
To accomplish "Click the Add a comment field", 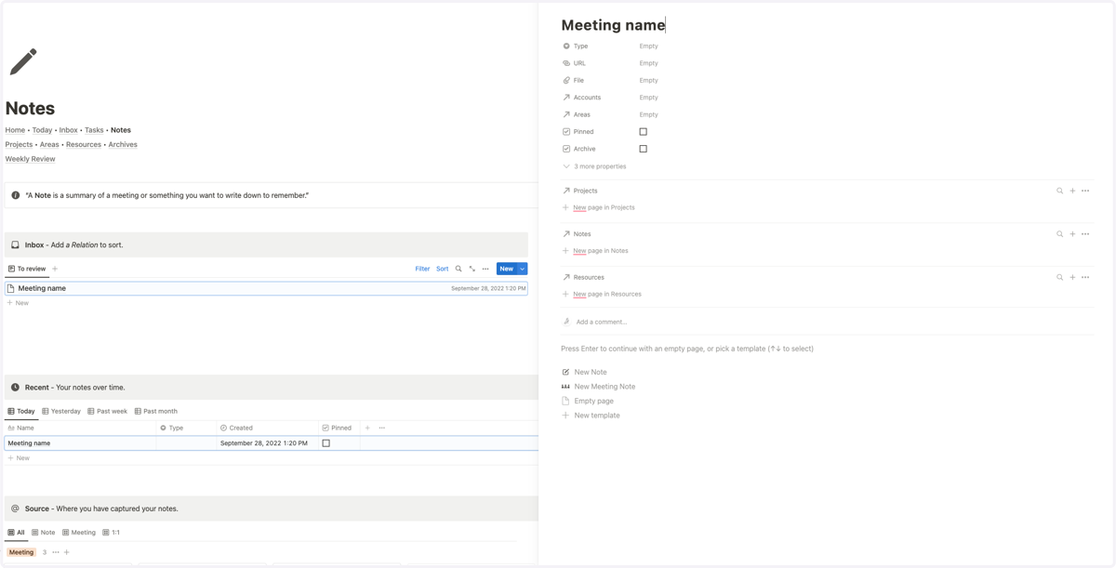I will click(602, 322).
